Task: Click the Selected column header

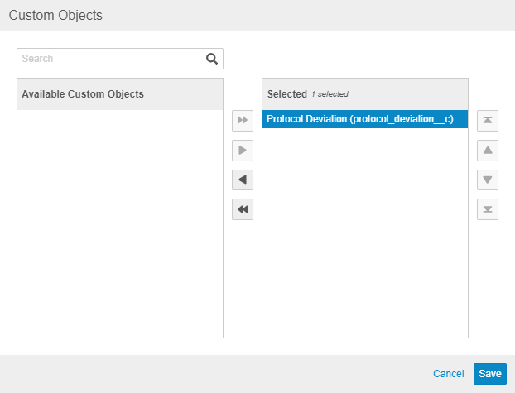Action: (x=286, y=94)
